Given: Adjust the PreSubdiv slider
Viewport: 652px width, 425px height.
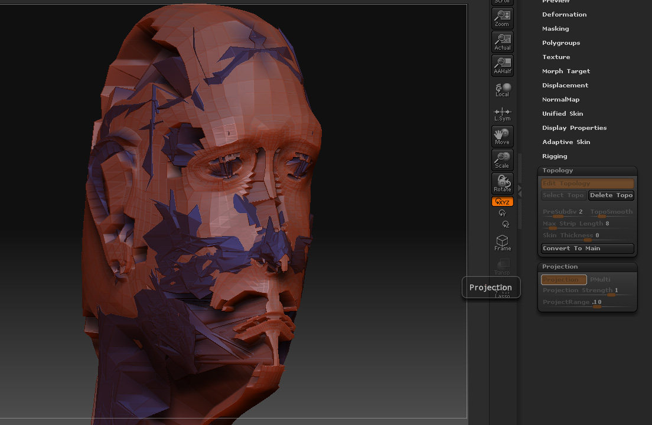Looking at the screenshot, I should point(563,212).
